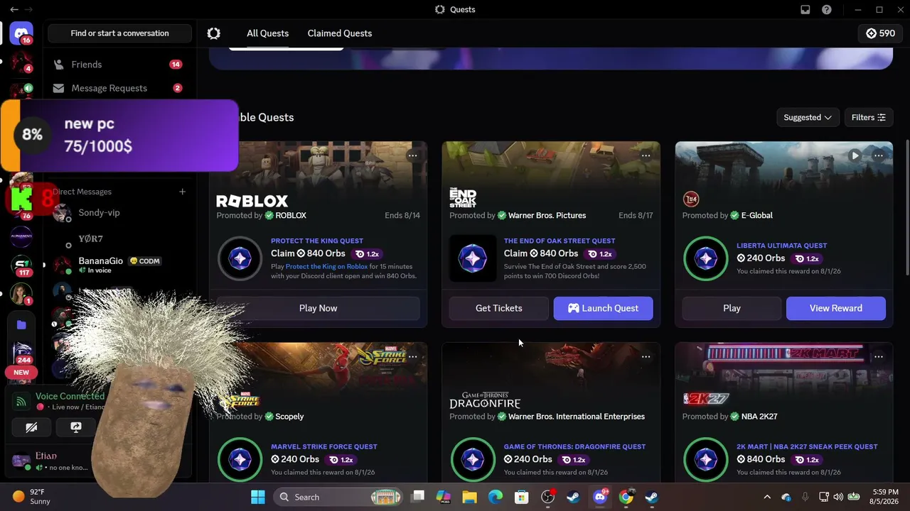
Task: Launch The End of Oak Street quest
Action: (604, 308)
